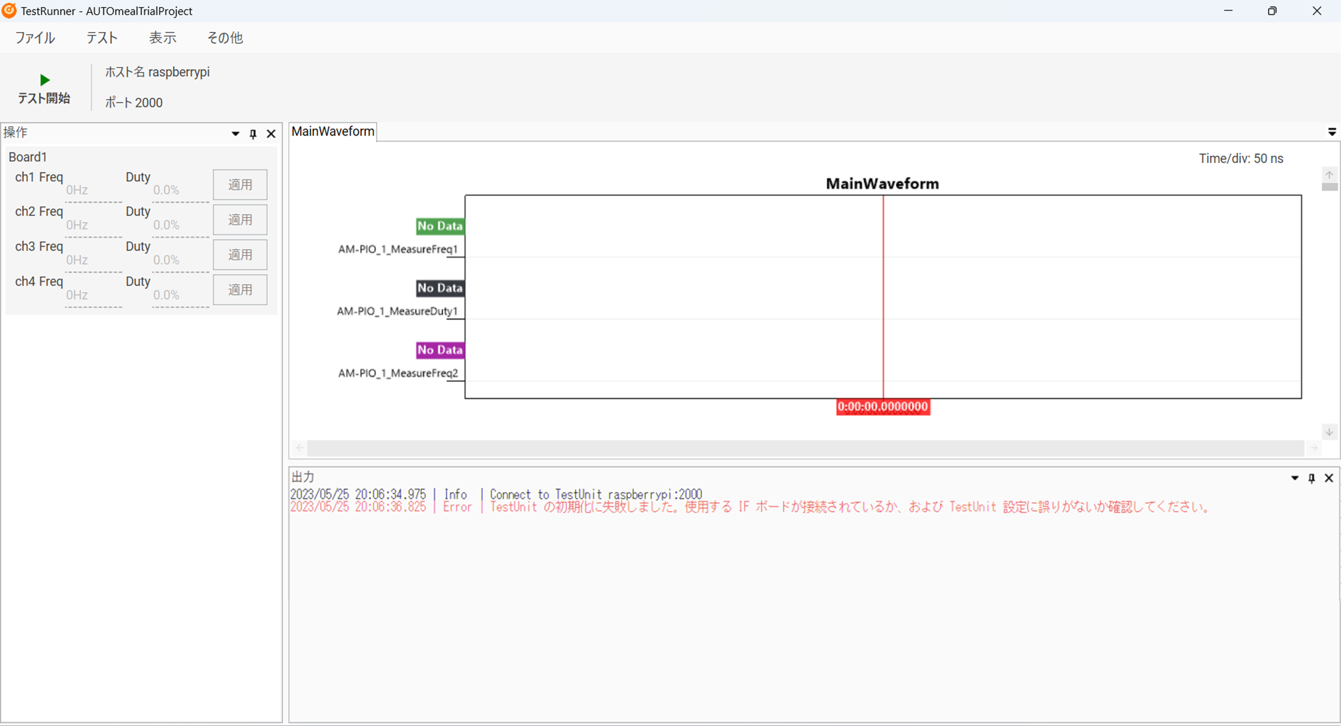
Task: Open the MainWaveform window menu chevron
Action: [x=1332, y=131]
